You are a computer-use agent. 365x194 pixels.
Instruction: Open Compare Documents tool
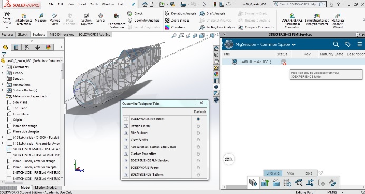pos(256,27)
